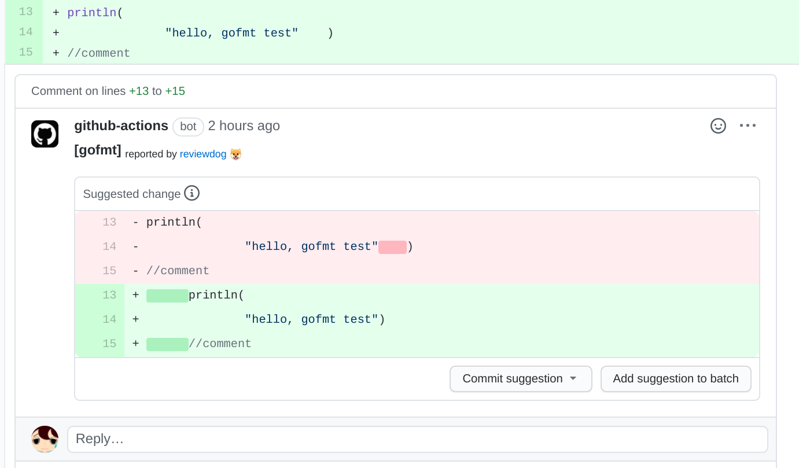This screenshot has height=468, width=799.
Task: Click your user avatar next to Reply
Action: 45,439
